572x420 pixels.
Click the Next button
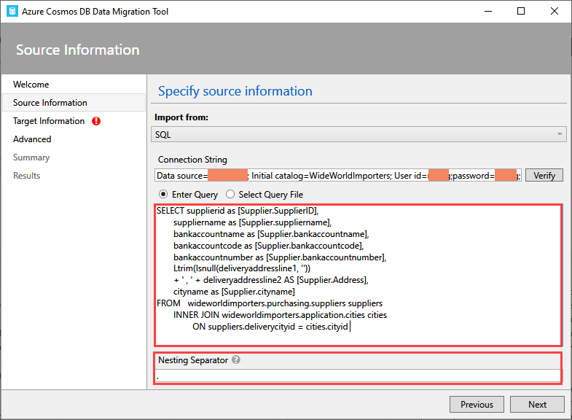click(537, 405)
